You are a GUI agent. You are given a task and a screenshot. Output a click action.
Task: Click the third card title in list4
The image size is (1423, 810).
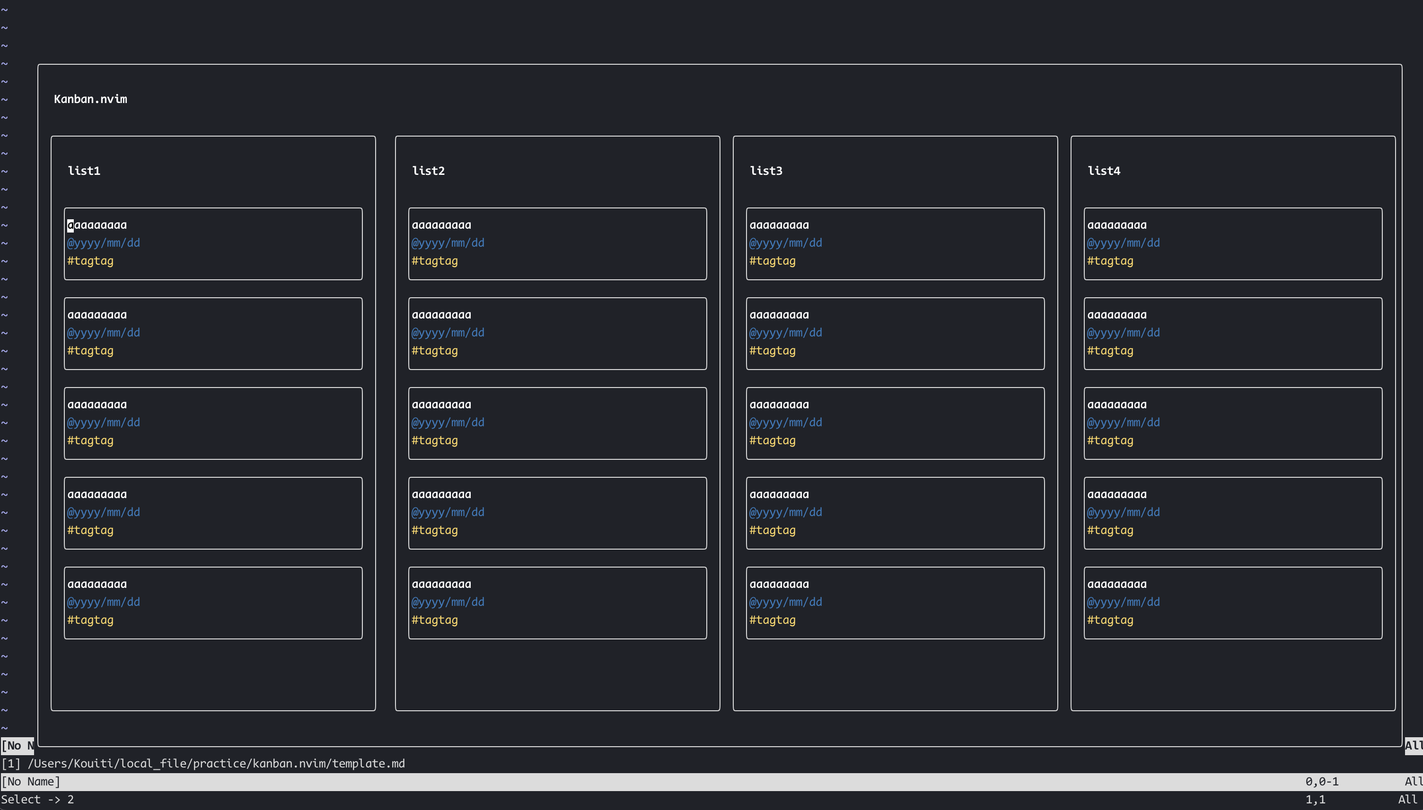1117,405
